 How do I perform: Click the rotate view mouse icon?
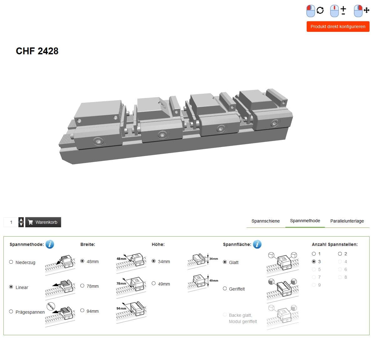pos(315,11)
